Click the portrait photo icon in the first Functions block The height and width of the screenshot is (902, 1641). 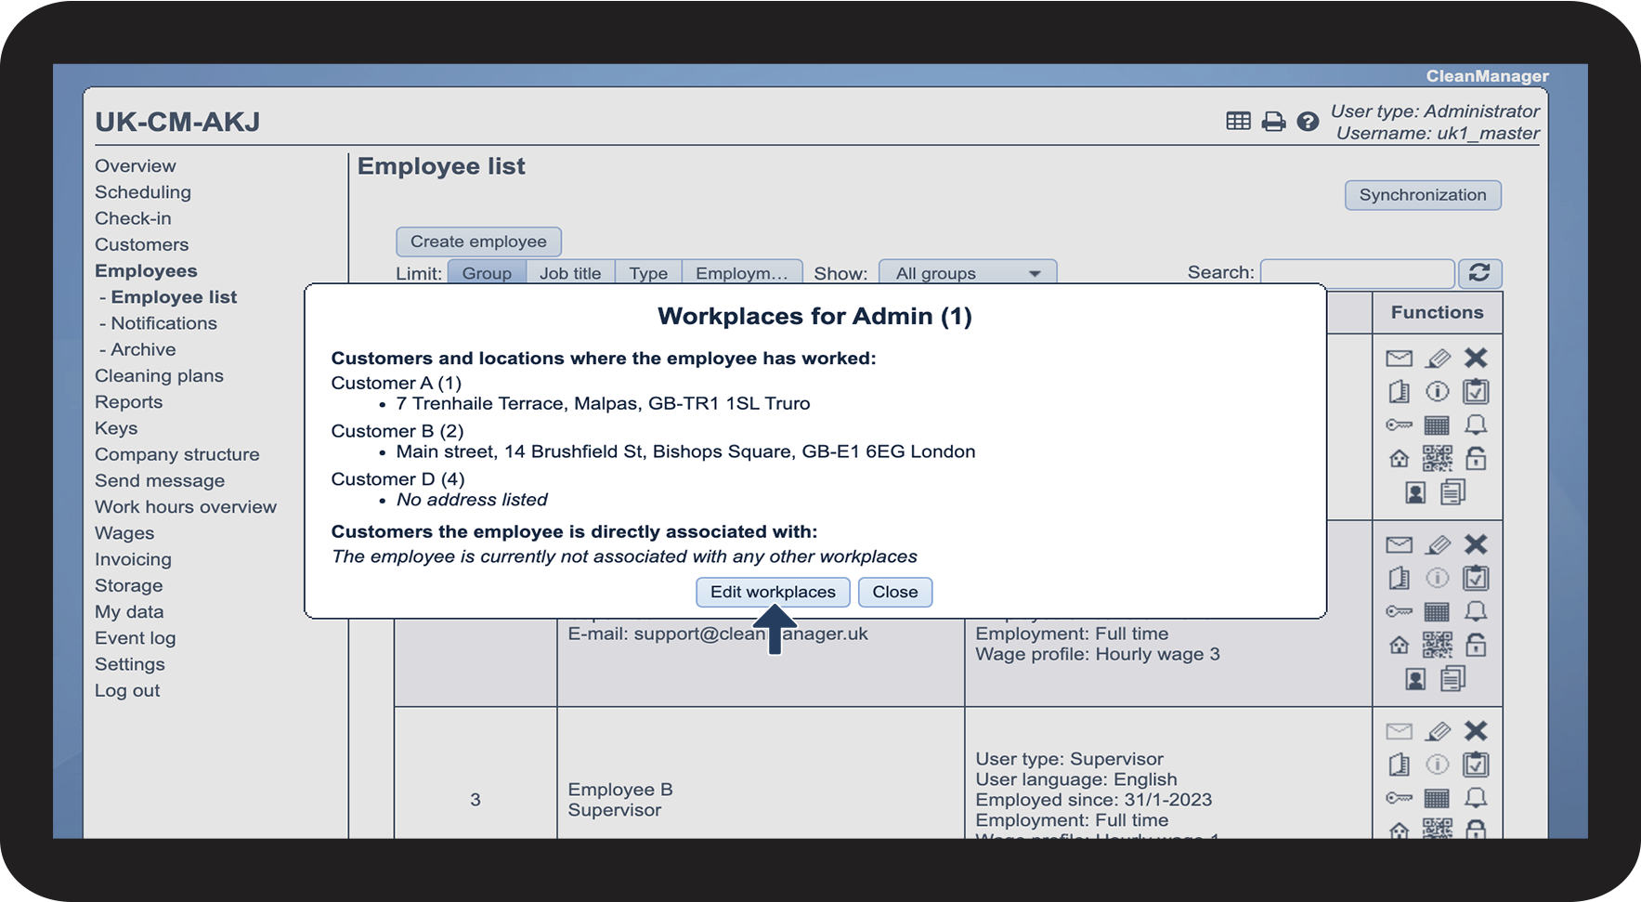coord(1415,492)
